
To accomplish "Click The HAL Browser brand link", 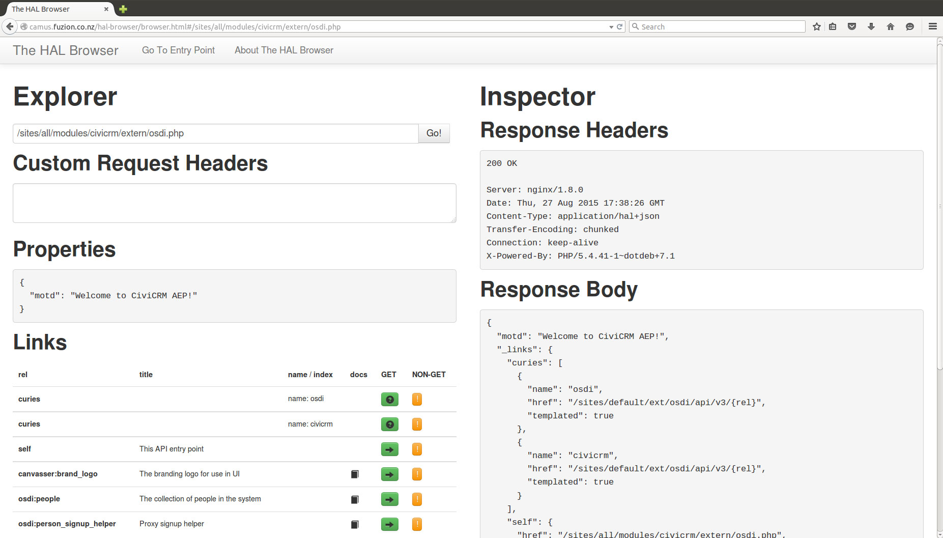I will (x=66, y=50).
